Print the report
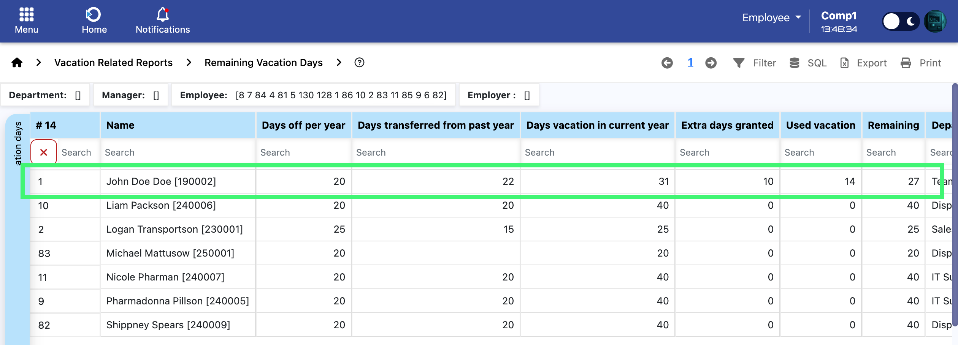Image resolution: width=958 pixels, height=345 pixels. (920, 63)
